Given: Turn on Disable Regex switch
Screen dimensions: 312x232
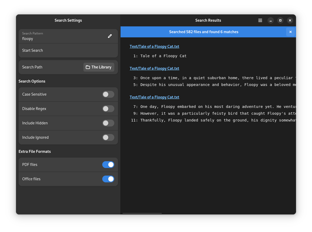Looking at the screenshot, I should tap(108, 109).
